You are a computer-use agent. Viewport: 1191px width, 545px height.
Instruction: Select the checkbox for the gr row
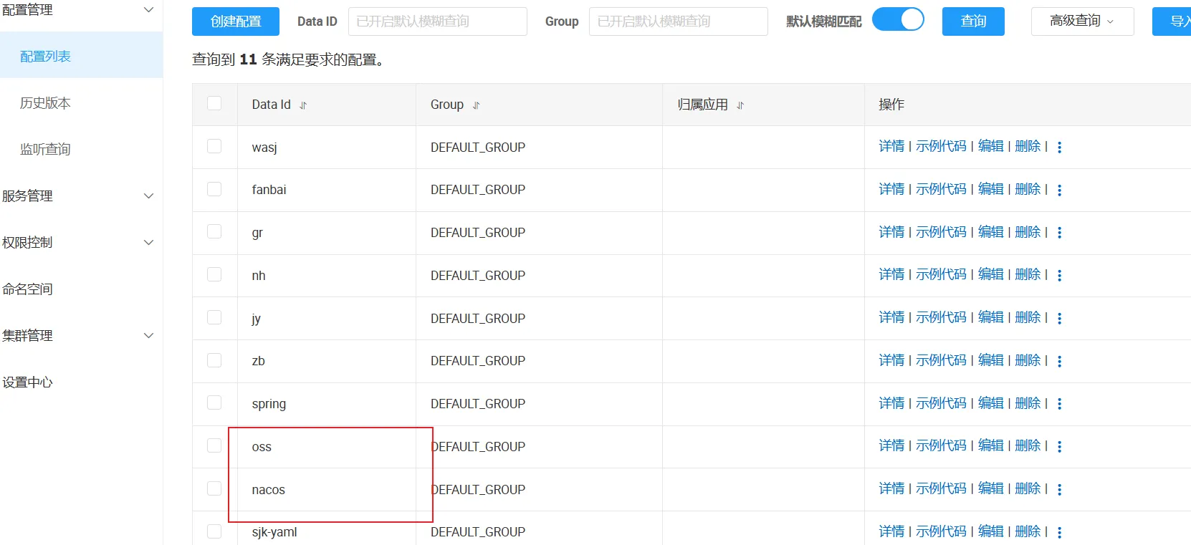pyautogui.click(x=214, y=231)
